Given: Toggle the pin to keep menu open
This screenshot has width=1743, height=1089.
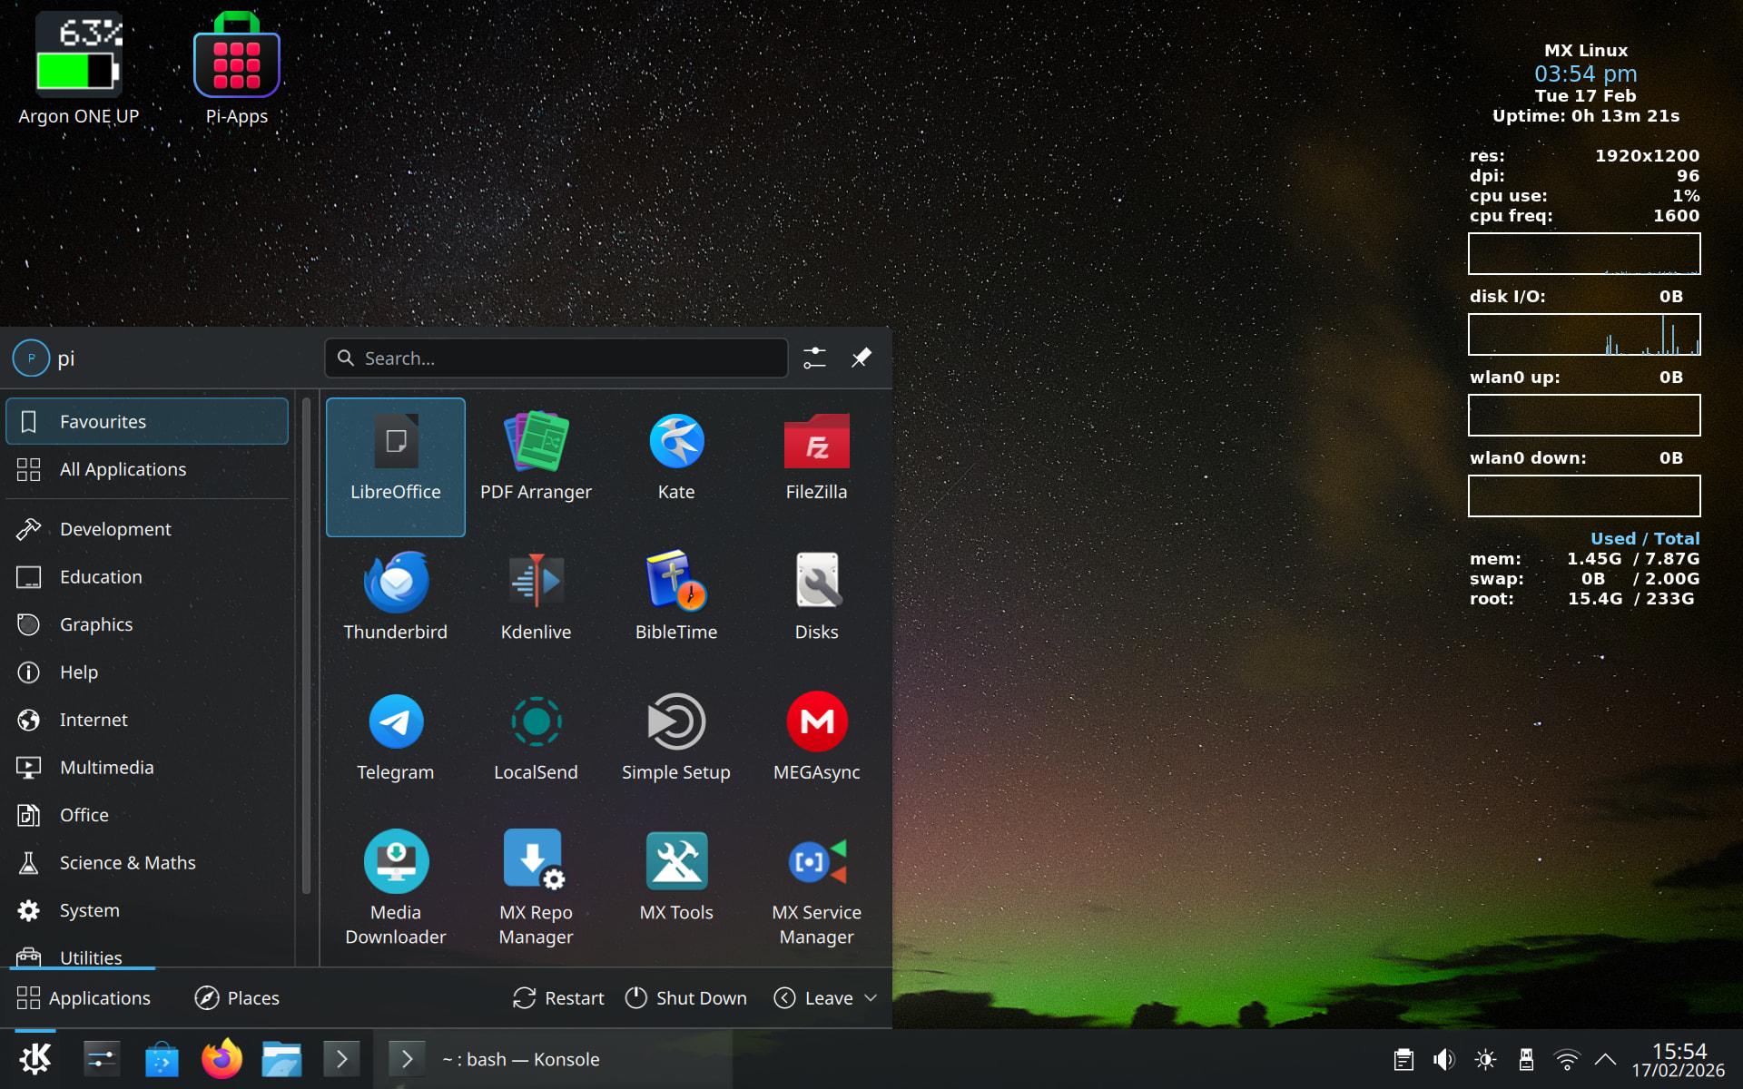Looking at the screenshot, I should (861, 358).
